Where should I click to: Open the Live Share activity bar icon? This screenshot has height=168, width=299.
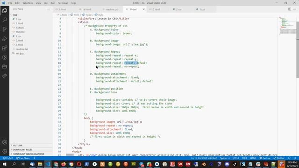5,76
